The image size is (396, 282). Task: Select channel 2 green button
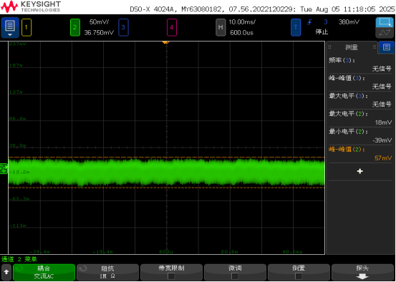tap(74, 27)
